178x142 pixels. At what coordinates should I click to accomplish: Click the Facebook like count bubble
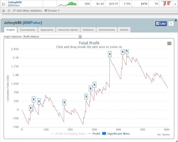171,24
